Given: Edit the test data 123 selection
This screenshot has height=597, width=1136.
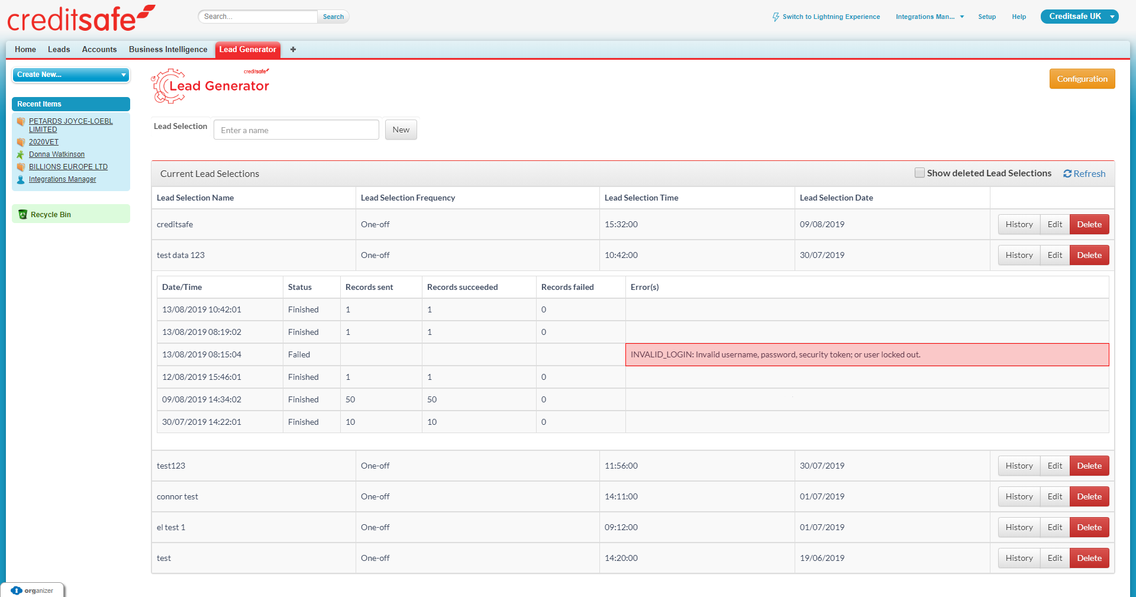Looking at the screenshot, I should 1055,255.
